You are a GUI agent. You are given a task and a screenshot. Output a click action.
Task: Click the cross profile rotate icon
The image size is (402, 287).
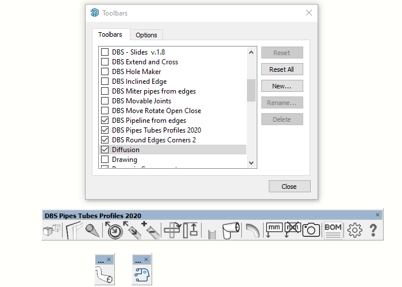point(172,230)
